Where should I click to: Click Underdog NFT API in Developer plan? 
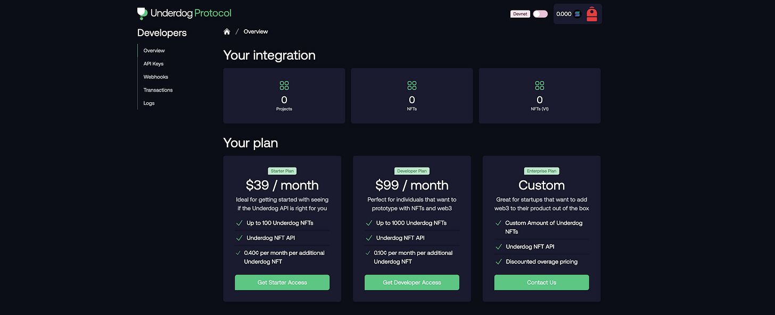point(400,238)
